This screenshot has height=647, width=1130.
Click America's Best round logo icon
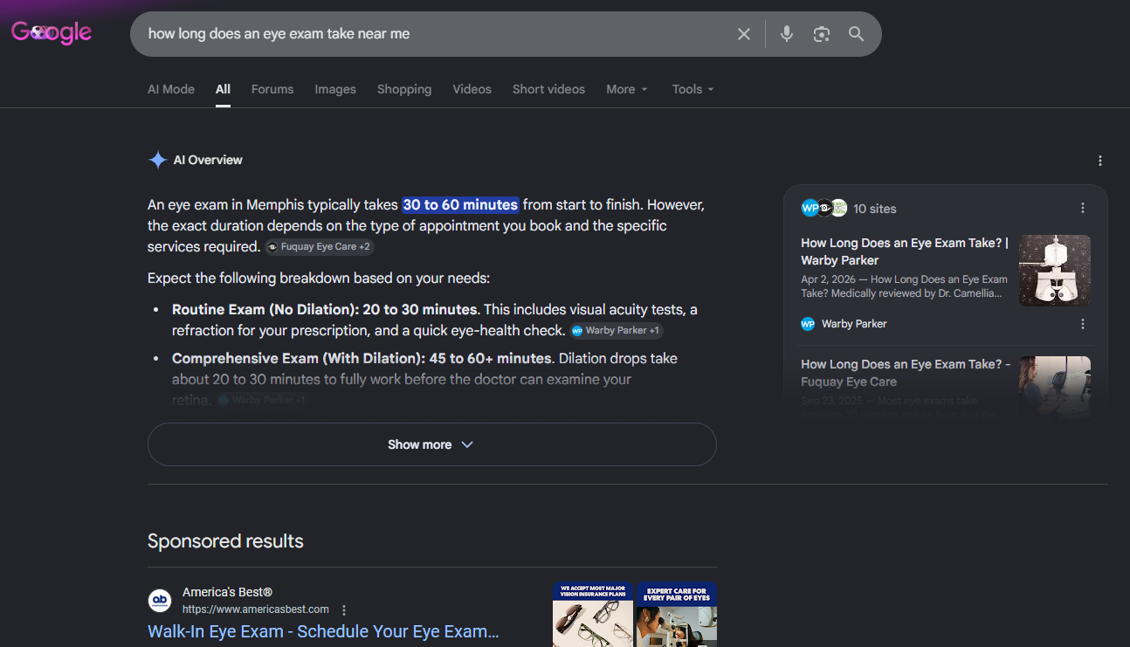pyautogui.click(x=160, y=601)
